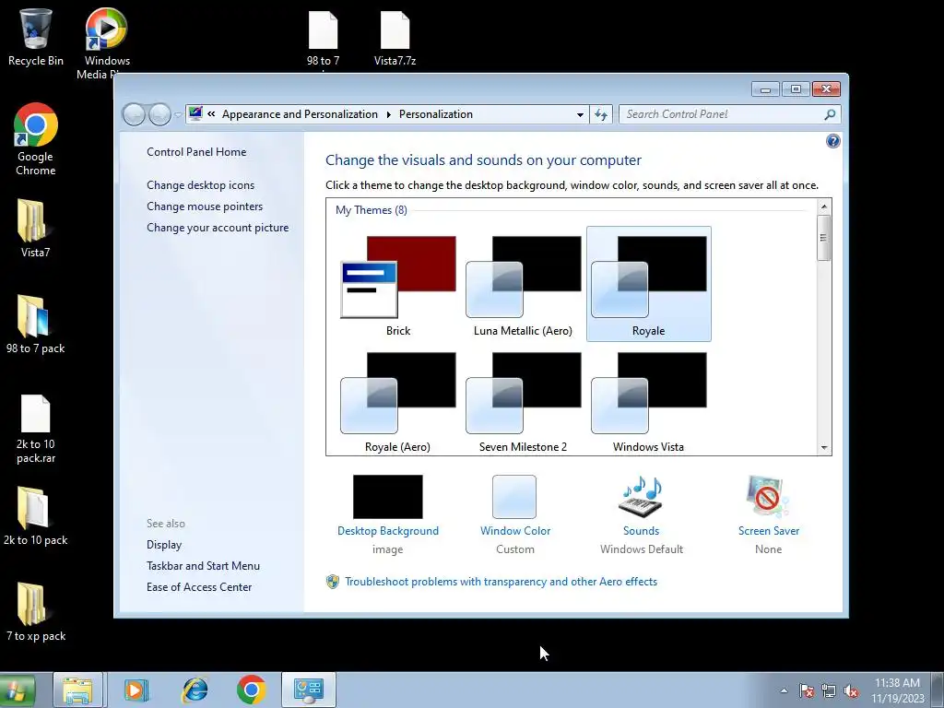Click the theme list scroll down arrow
944x708 pixels.
(x=824, y=448)
